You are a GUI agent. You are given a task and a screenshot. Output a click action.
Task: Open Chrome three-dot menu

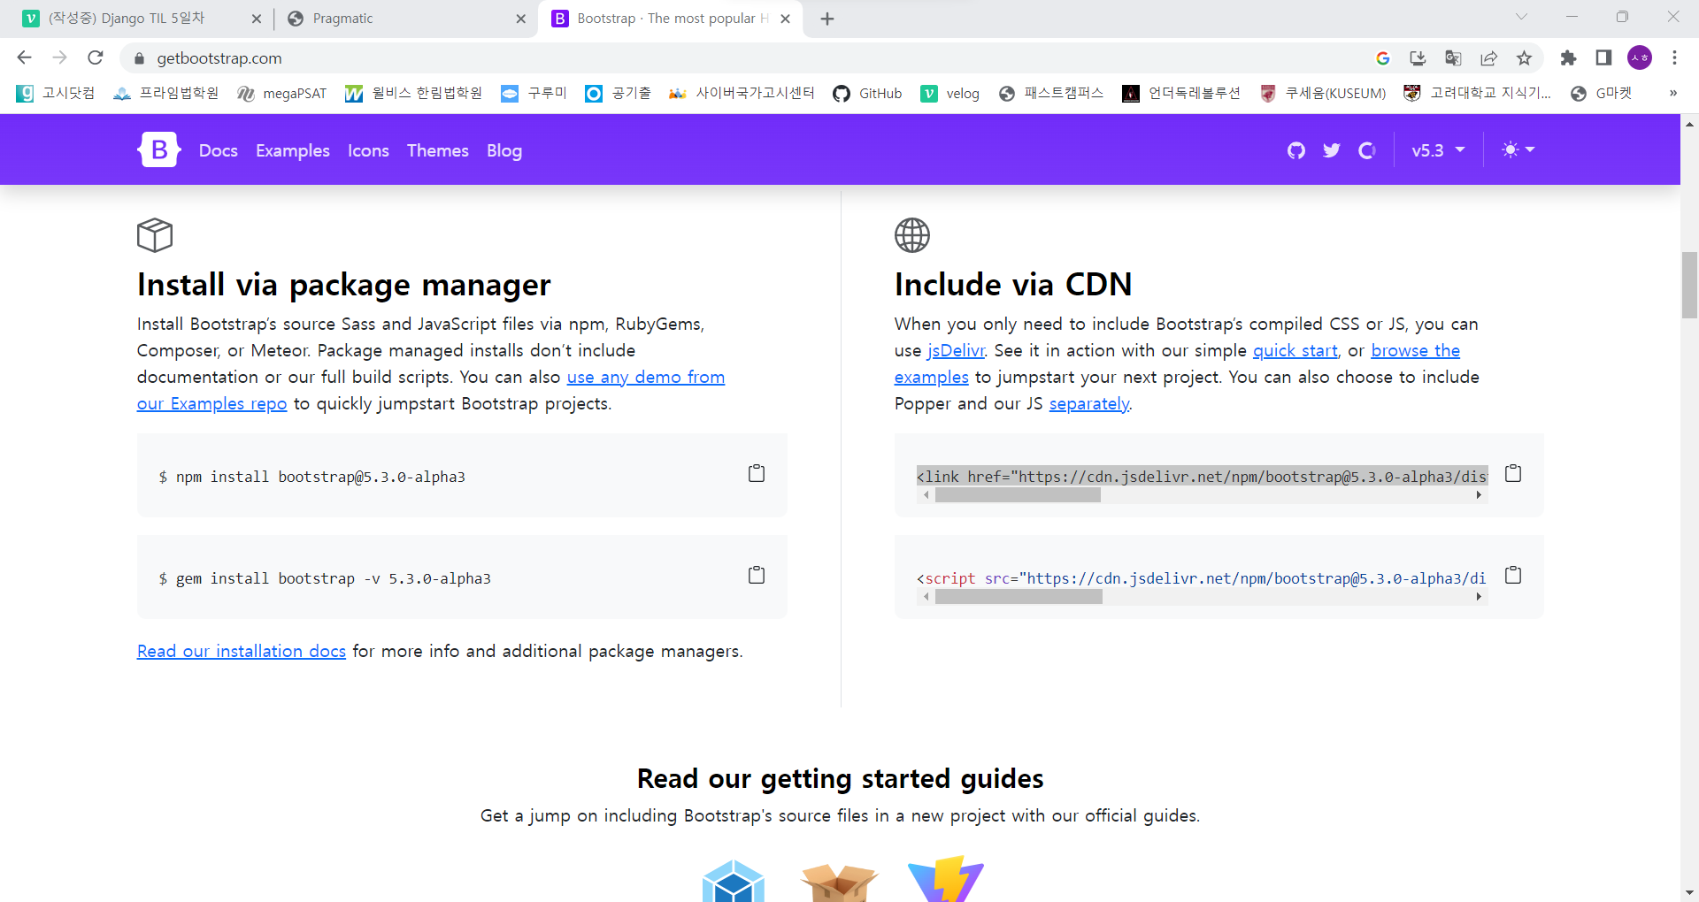coord(1674,57)
